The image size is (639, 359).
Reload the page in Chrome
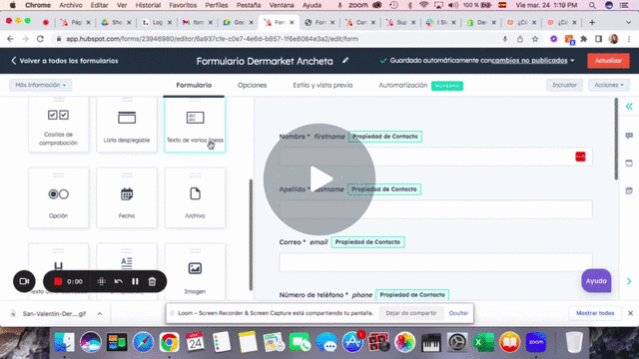40,39
